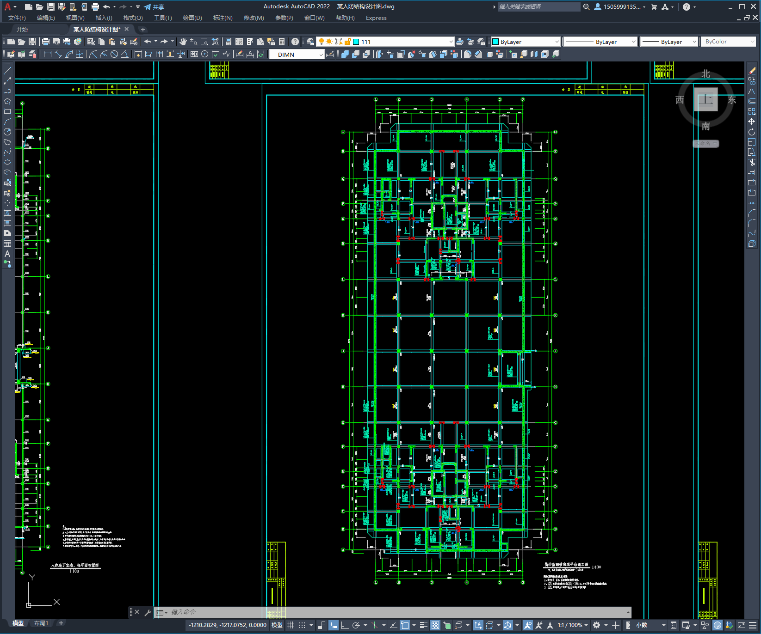Open the 绘图(D) menu
This screenshot has width=761, height=634.
click(192, 18)
